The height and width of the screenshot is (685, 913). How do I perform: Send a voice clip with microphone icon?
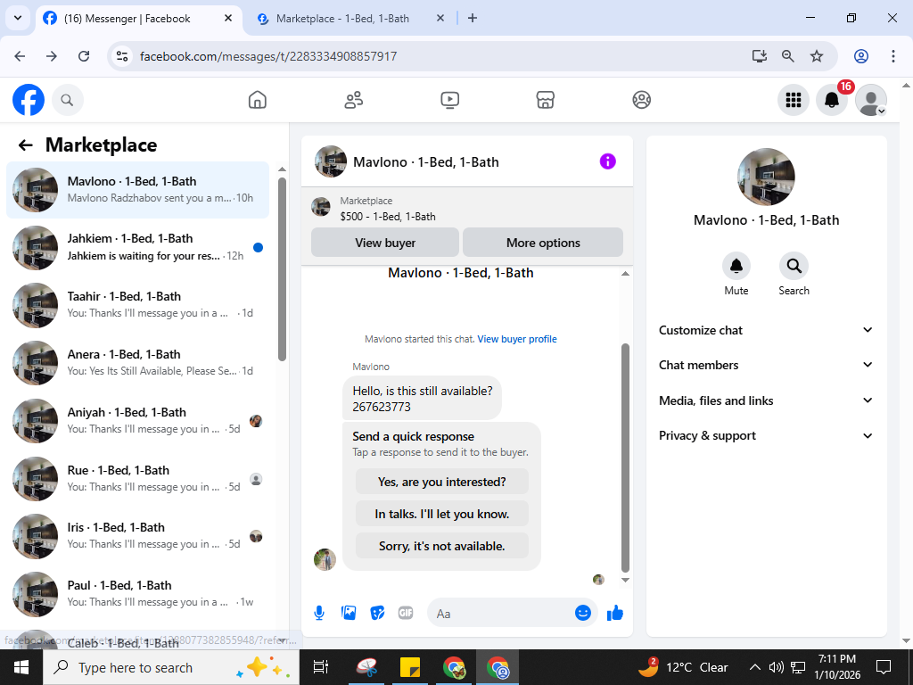tap(319, 613)
